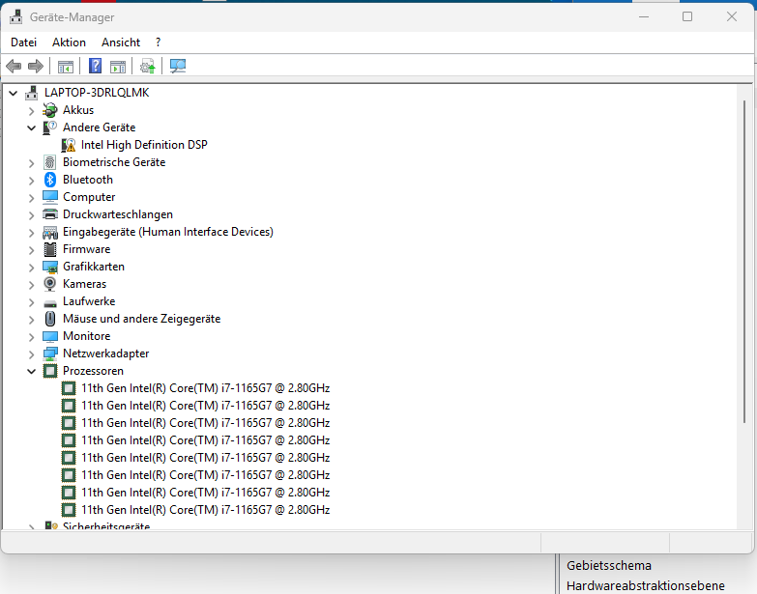This screenshot has height=594, width=757.
Task: Expand the Netzwerkadapter category
Action: pos(31,354)
